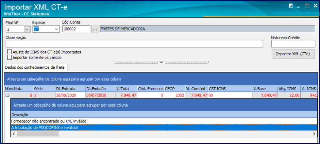
Task: Click the Dt.Emissão column header
Action: point(100,89)
